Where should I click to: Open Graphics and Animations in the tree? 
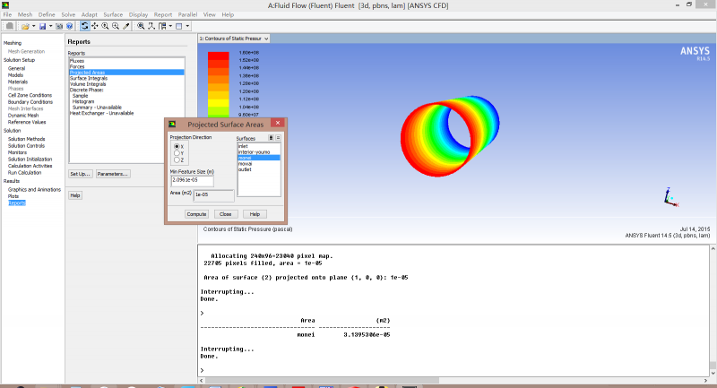point(34,189)
